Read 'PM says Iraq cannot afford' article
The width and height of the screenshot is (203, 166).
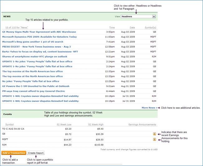(34, 91)
